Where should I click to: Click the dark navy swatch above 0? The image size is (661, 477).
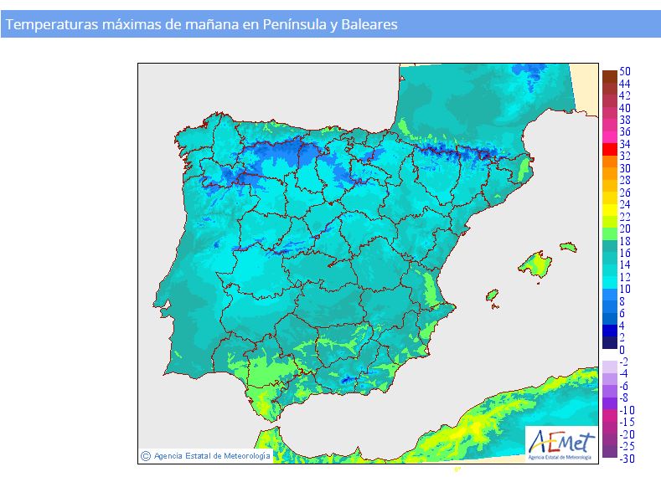click(609, 342)
